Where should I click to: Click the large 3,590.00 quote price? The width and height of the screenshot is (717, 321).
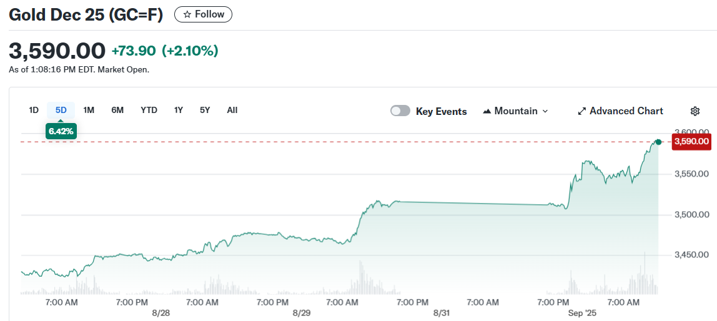[57, 51]
